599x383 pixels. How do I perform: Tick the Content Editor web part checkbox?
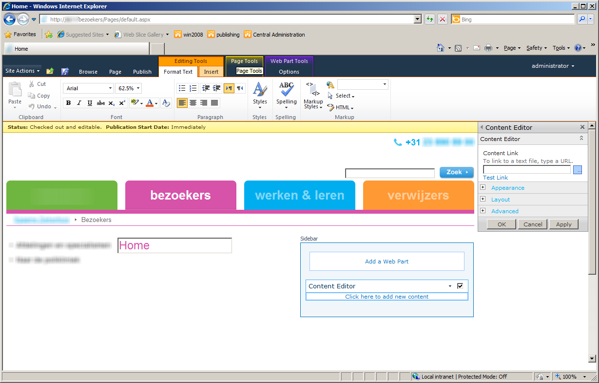[x=460, y=286]
